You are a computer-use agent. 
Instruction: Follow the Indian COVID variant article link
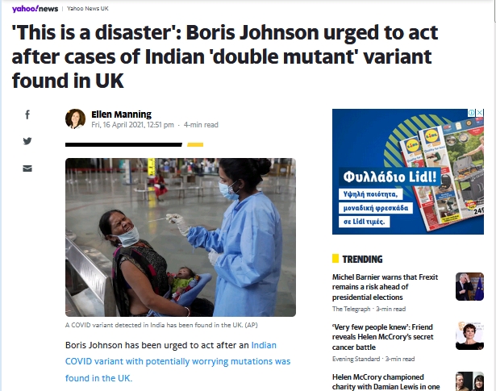click(x=177, y=361)
